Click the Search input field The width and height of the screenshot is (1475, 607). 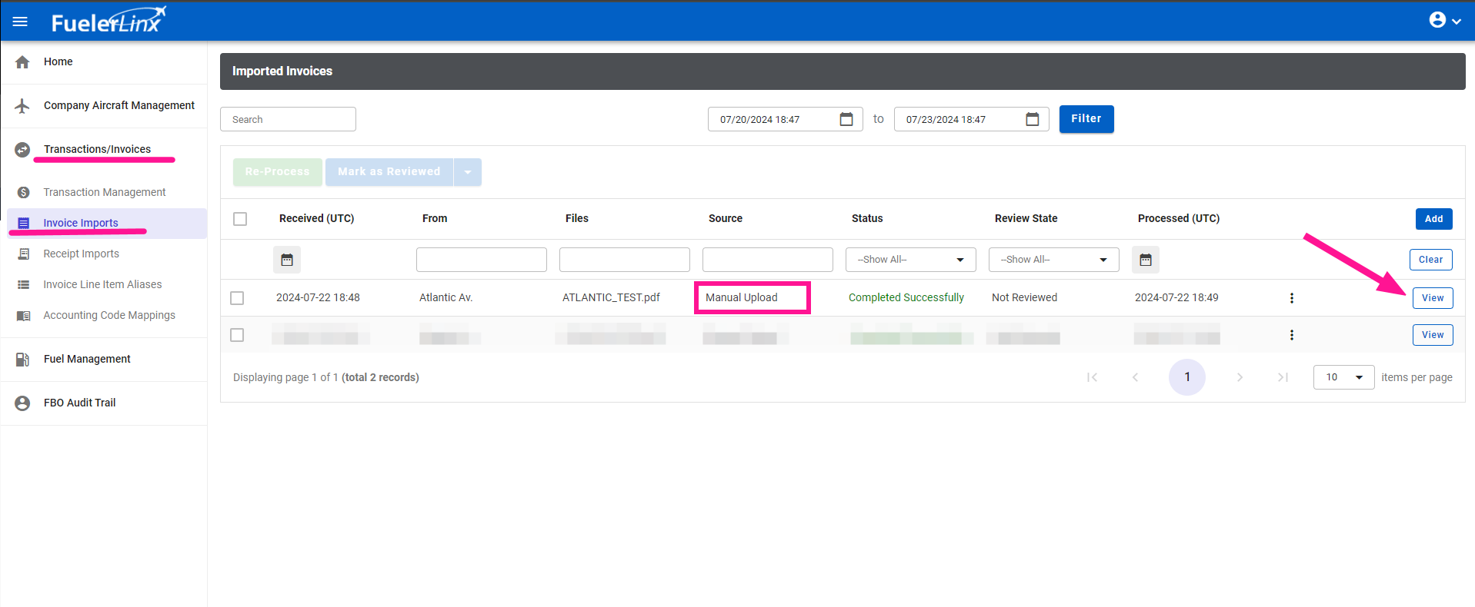(x=288, y=119)
